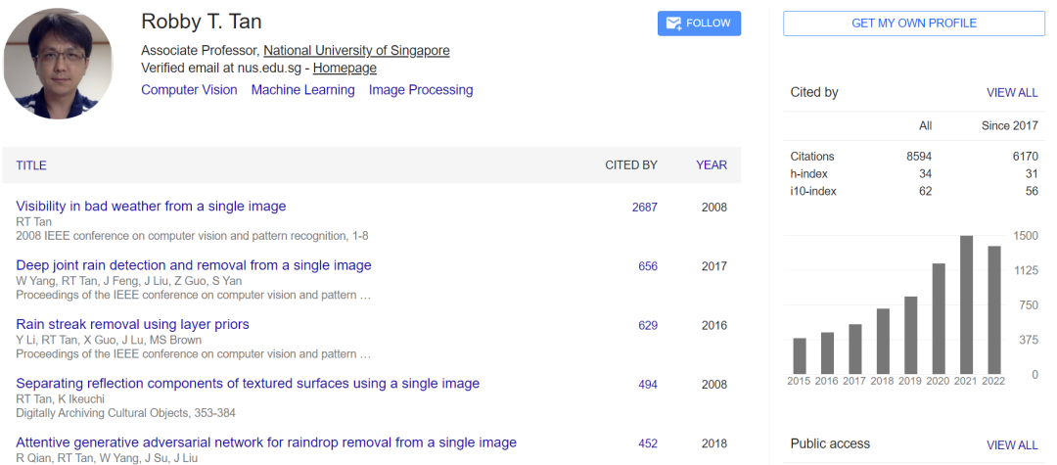Open citation count 494
The image size is (1057, 465).
tap(648, 385)
